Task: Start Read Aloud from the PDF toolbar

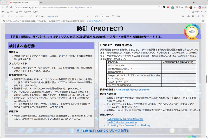Action: (x=37, y=16)
